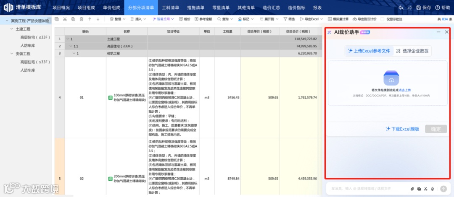The width and height of the screenshot is (454, 197).
Task: Switch to the 工料清单 tab
Action: click(x=170, y=8)
